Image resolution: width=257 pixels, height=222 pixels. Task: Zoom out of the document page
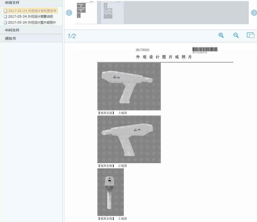click(x=236, y=35)
